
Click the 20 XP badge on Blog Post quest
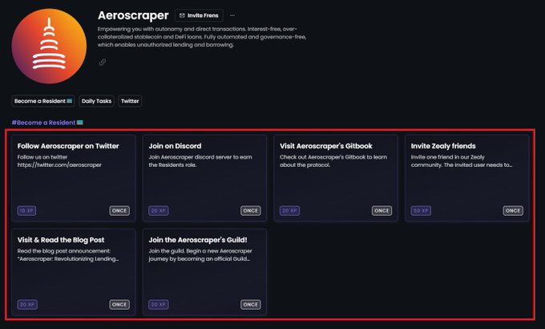(27, 305)
